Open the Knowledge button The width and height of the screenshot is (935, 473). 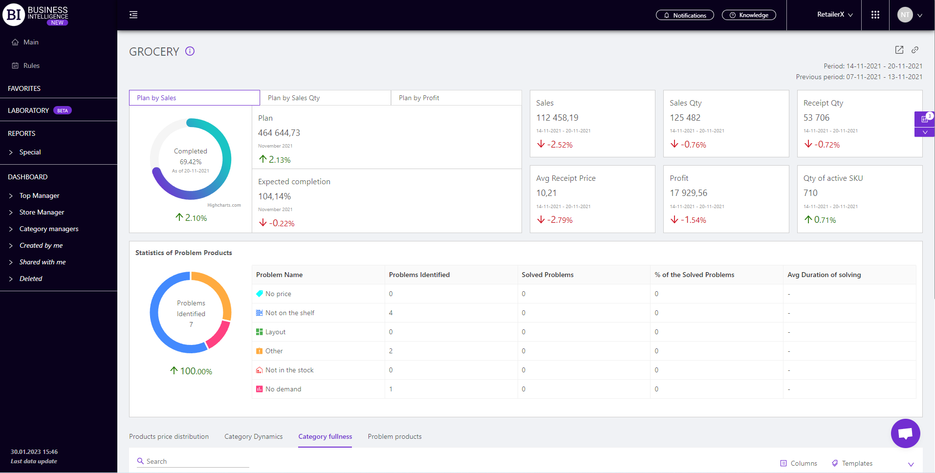(749, 15)
